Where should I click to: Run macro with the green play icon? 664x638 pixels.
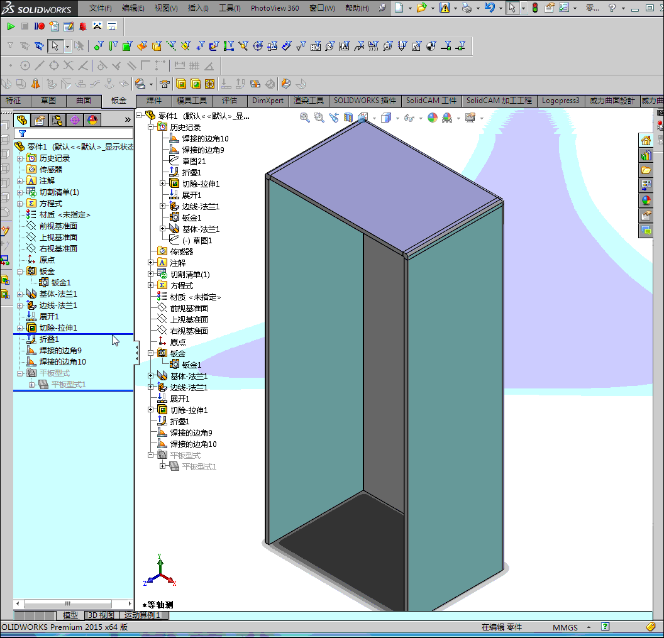(x=11, y=26)
